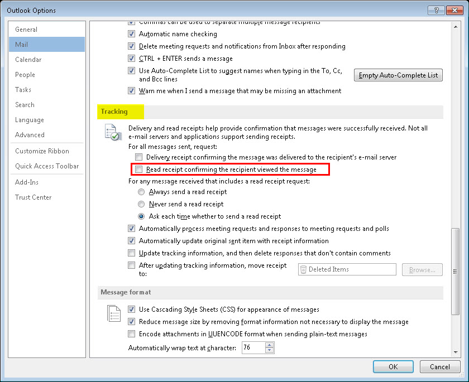The width and height of the screenshot is (469, 382).
Task: Click OK to save options
Action: click(393, 366)
